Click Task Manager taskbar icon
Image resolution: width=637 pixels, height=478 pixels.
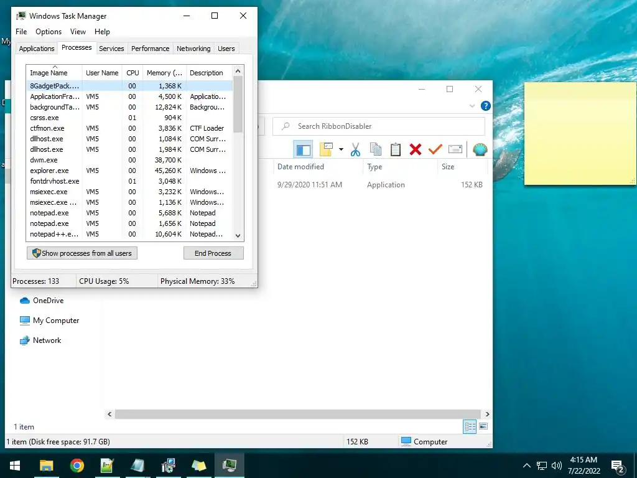(230, 466)
